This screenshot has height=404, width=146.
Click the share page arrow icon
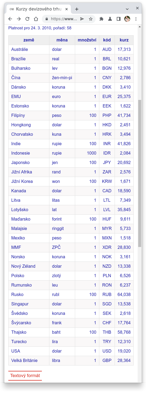click(82, 19)
